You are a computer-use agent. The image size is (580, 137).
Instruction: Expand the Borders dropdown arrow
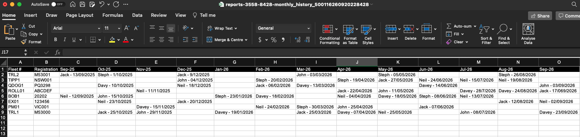100,40
